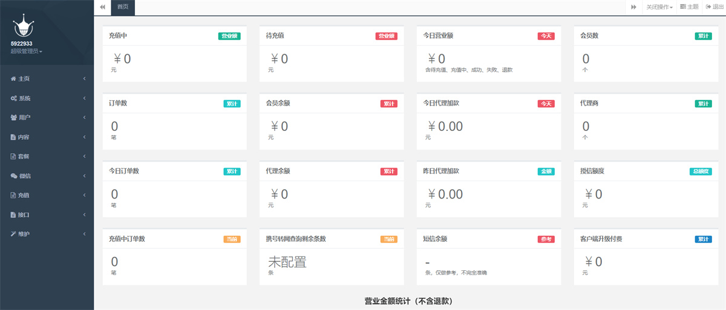Click the 未配置 value in 携号转网 card
Viewport: 726px width, 310px height.
287,262
